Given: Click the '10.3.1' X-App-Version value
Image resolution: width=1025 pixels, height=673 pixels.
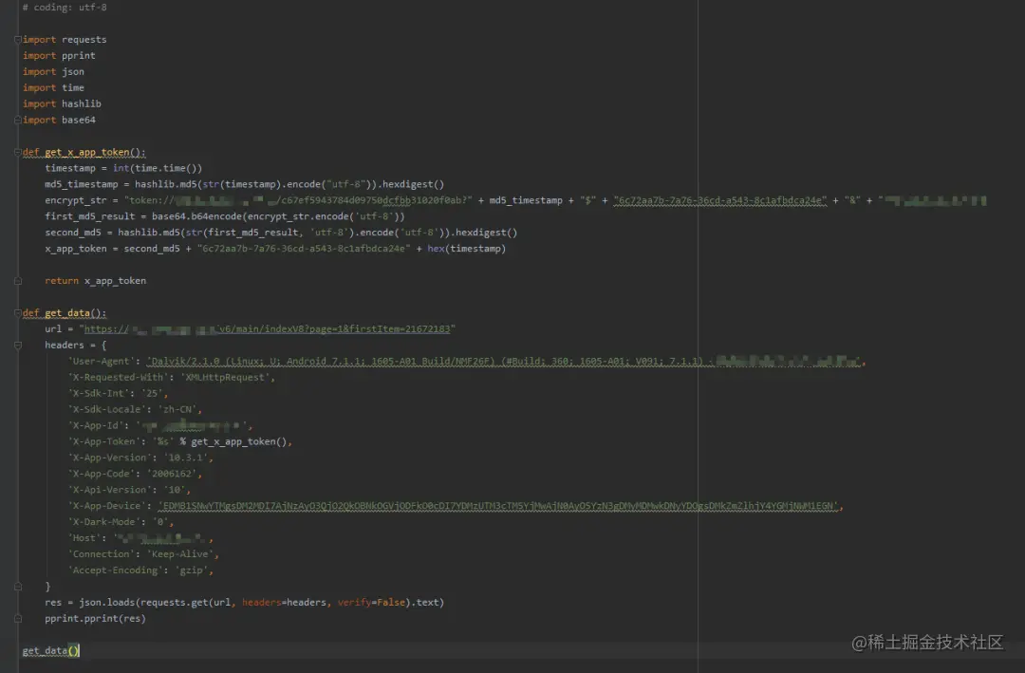Looking at the screenshot, I should [186, 458].
